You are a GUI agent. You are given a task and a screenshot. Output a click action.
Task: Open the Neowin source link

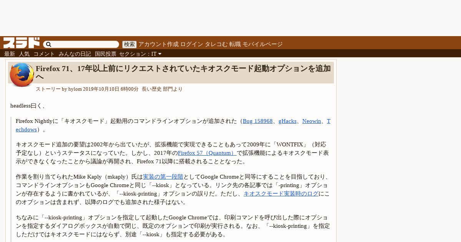(312, 121)
